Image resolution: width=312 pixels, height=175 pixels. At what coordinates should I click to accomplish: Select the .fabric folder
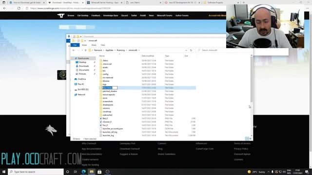point(105,60)
